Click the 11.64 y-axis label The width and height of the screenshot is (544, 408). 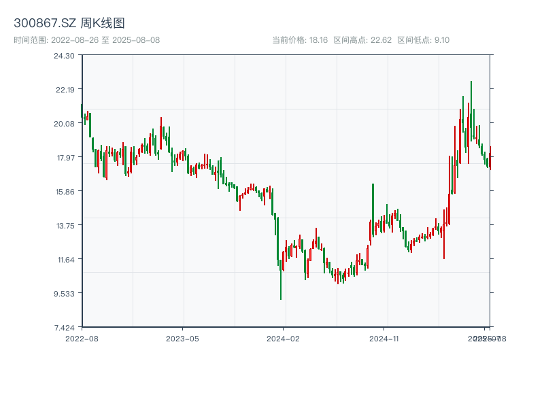tap(65, 260)
